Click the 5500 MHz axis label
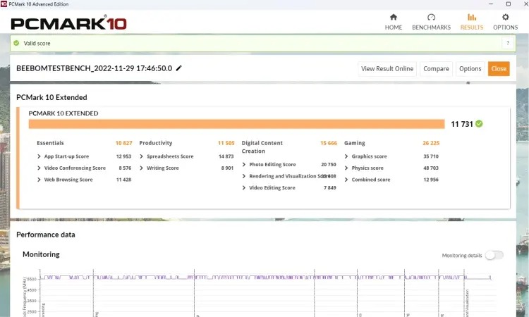Screen dimensions: 529x317 tap(32, 279)
